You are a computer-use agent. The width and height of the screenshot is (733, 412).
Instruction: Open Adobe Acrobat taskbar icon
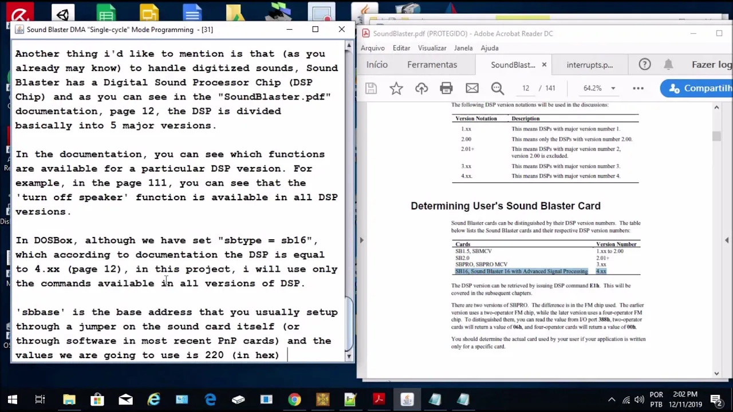[x=379, y=399]
